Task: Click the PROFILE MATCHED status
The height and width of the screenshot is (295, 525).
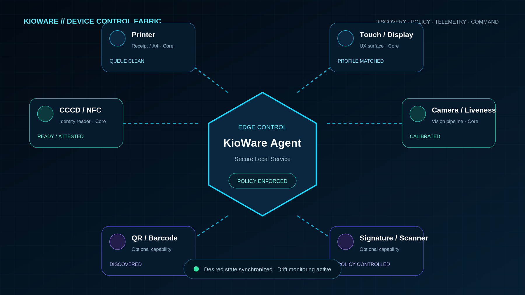Action: 360,61
